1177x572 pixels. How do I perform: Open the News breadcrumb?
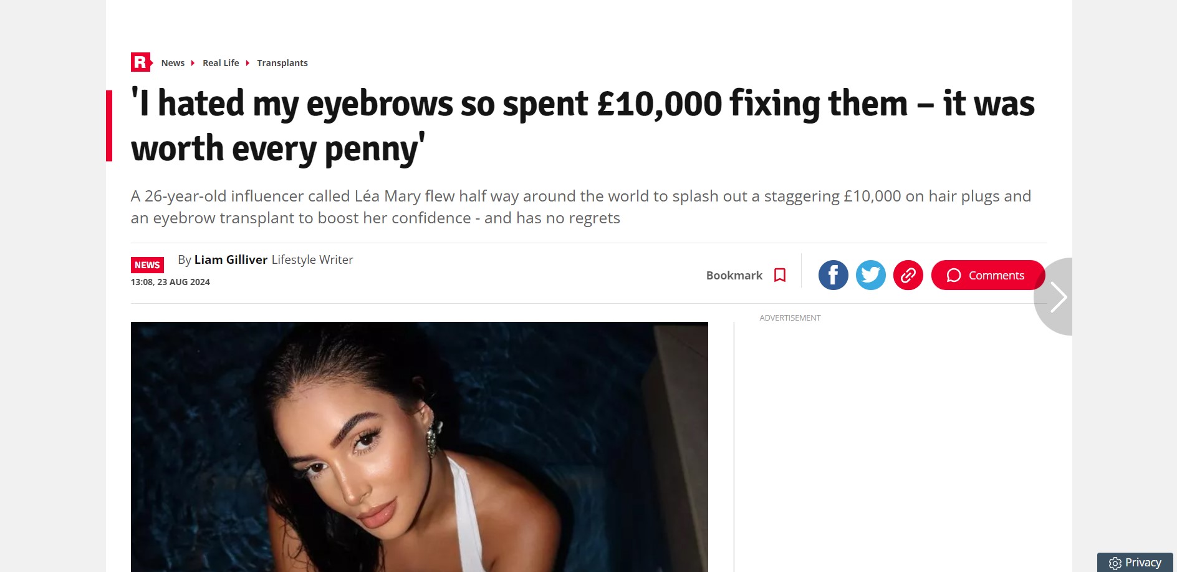point(173,63)
